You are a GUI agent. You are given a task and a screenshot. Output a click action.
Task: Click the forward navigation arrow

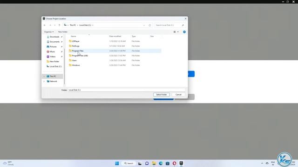tap(50, 25)
